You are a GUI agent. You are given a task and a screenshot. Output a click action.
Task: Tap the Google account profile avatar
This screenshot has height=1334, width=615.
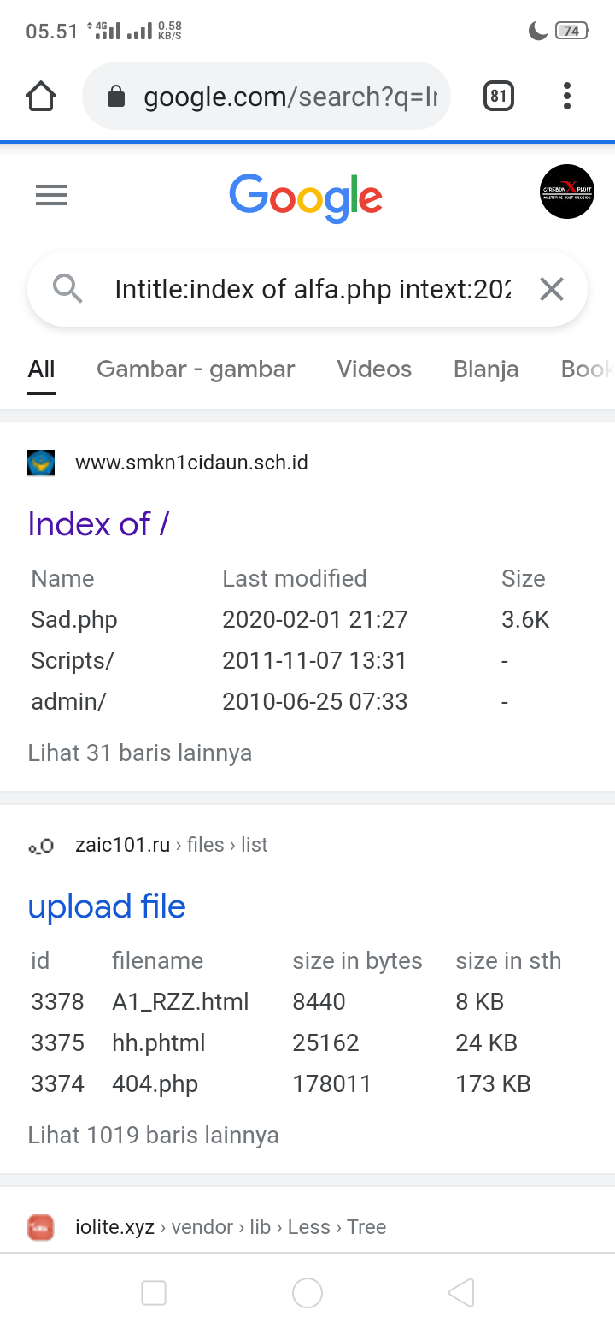pos(567,192)
